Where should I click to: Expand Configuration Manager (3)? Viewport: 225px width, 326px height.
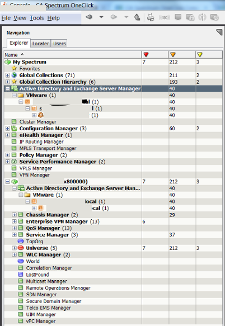(x=8, y=129)
